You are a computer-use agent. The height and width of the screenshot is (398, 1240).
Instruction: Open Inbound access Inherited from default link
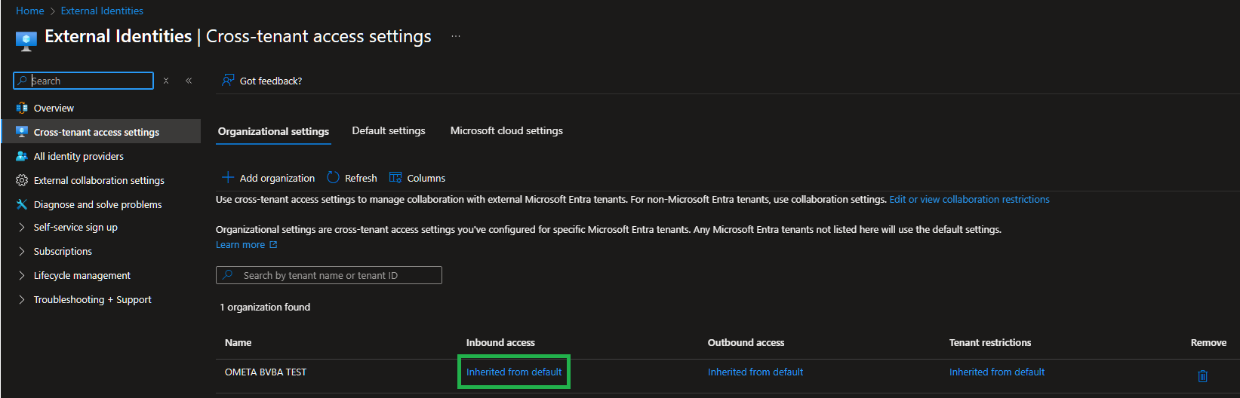pos(514,372)
